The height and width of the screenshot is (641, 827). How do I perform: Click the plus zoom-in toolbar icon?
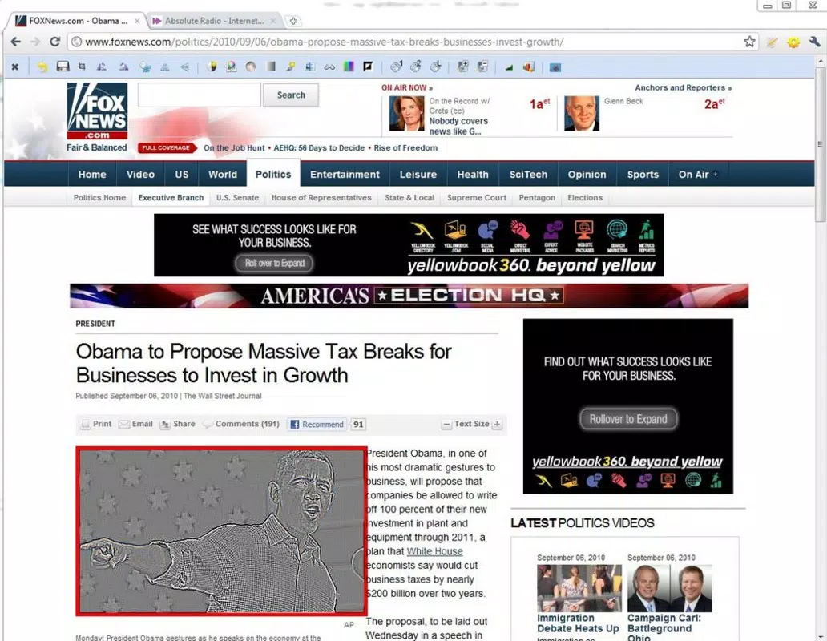[463, 67]
